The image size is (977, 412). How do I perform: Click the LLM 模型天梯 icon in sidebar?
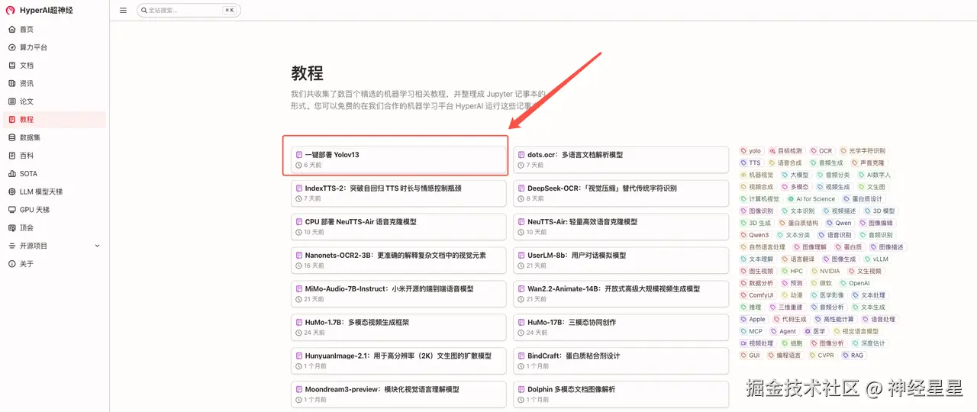pyautogui.click(x=11, y=192)
